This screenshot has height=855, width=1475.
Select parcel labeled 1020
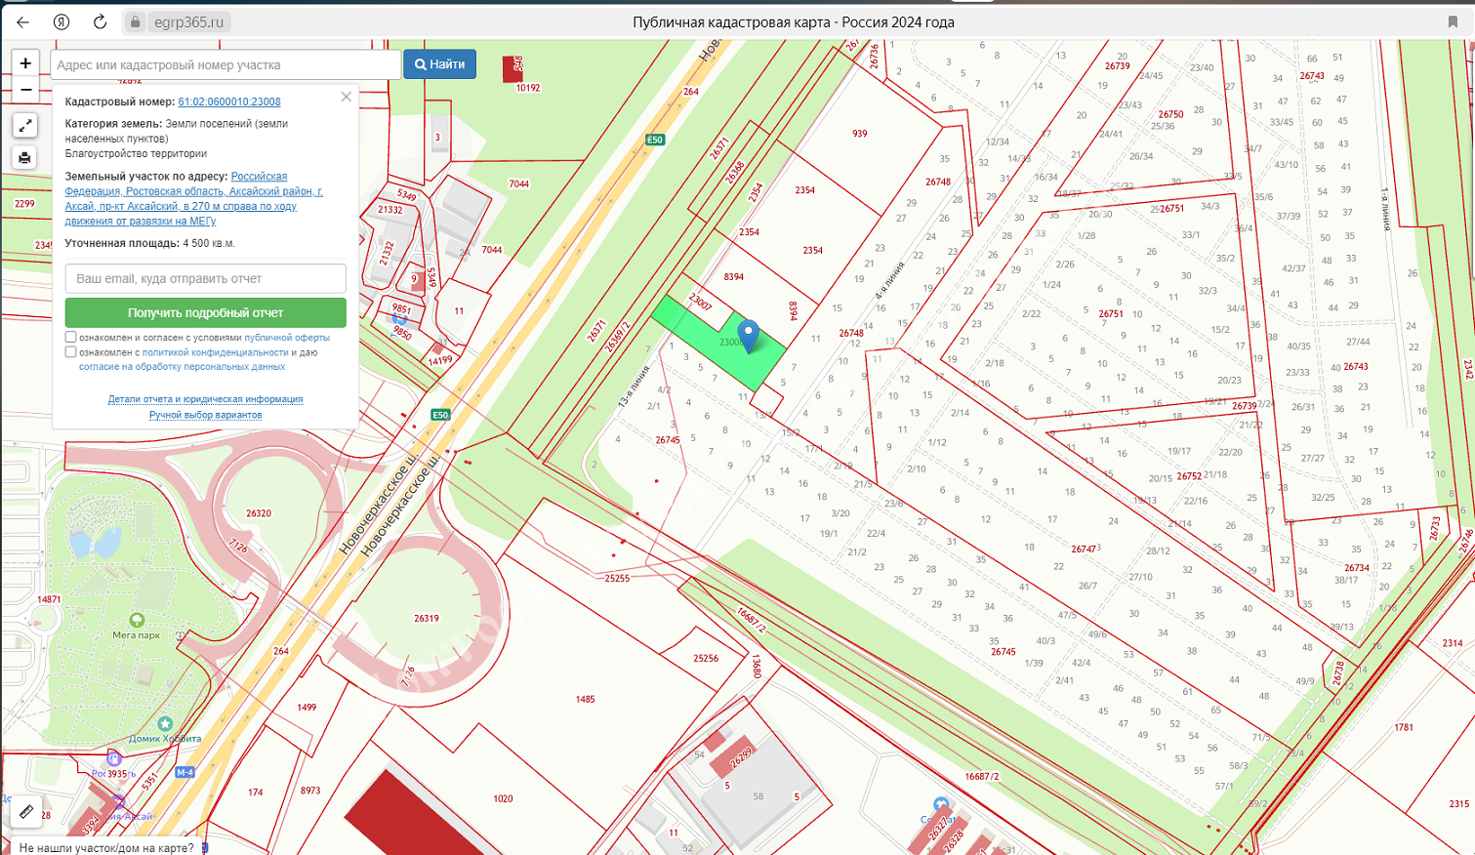coord(503,799)
